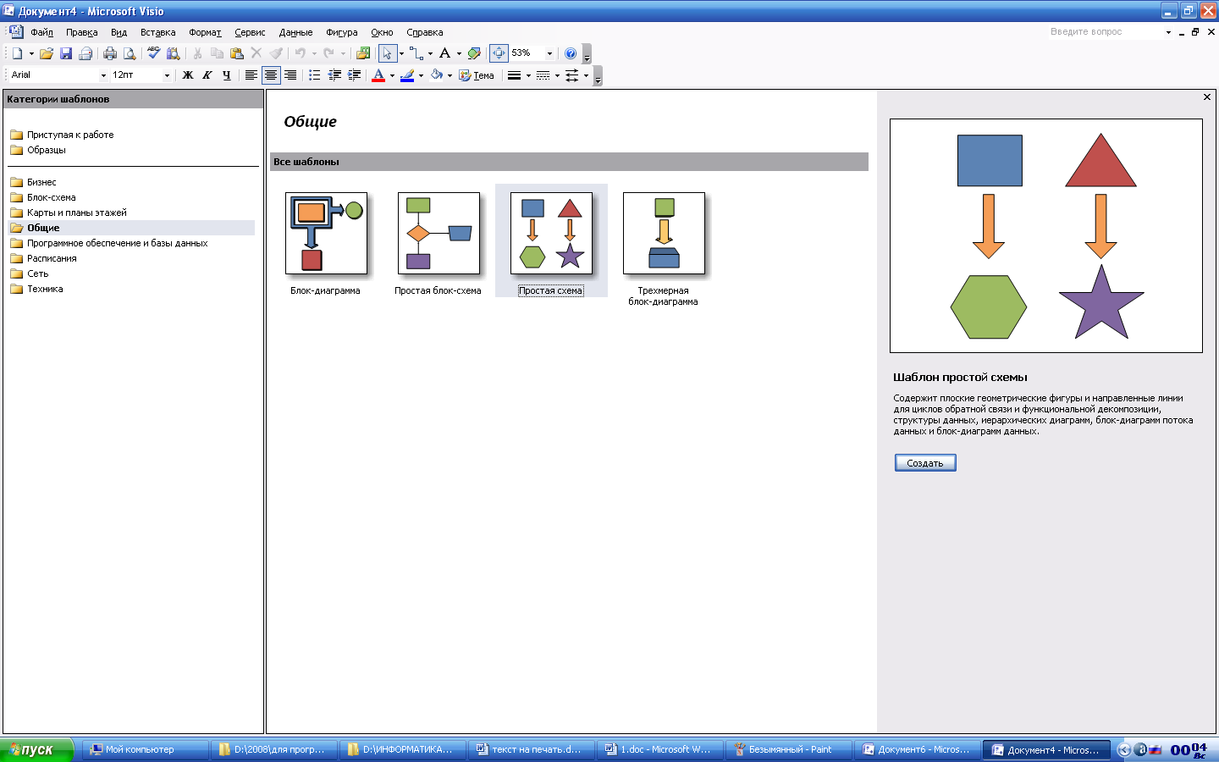This screenshot has height=762, width=1219.
Task: Toggle center text alignment
Action: [x=271, y=75]
